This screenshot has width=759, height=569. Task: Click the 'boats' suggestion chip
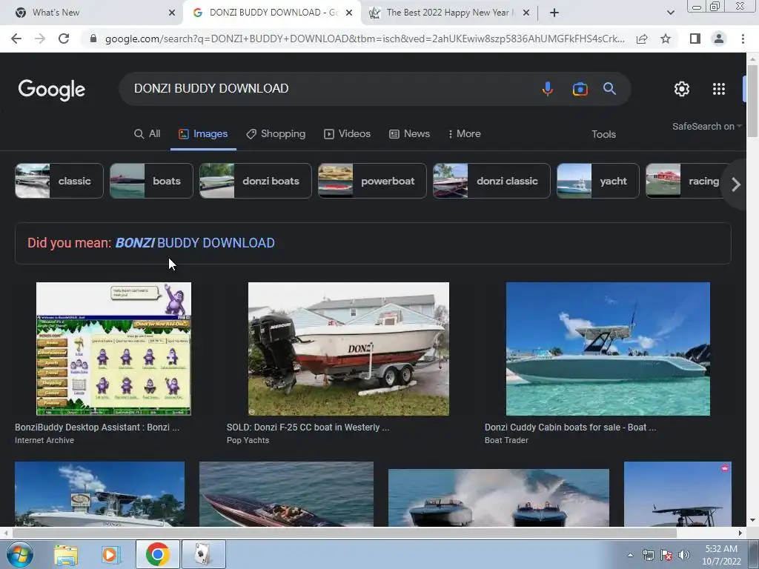pyautogui.click(x=151, y=181)
